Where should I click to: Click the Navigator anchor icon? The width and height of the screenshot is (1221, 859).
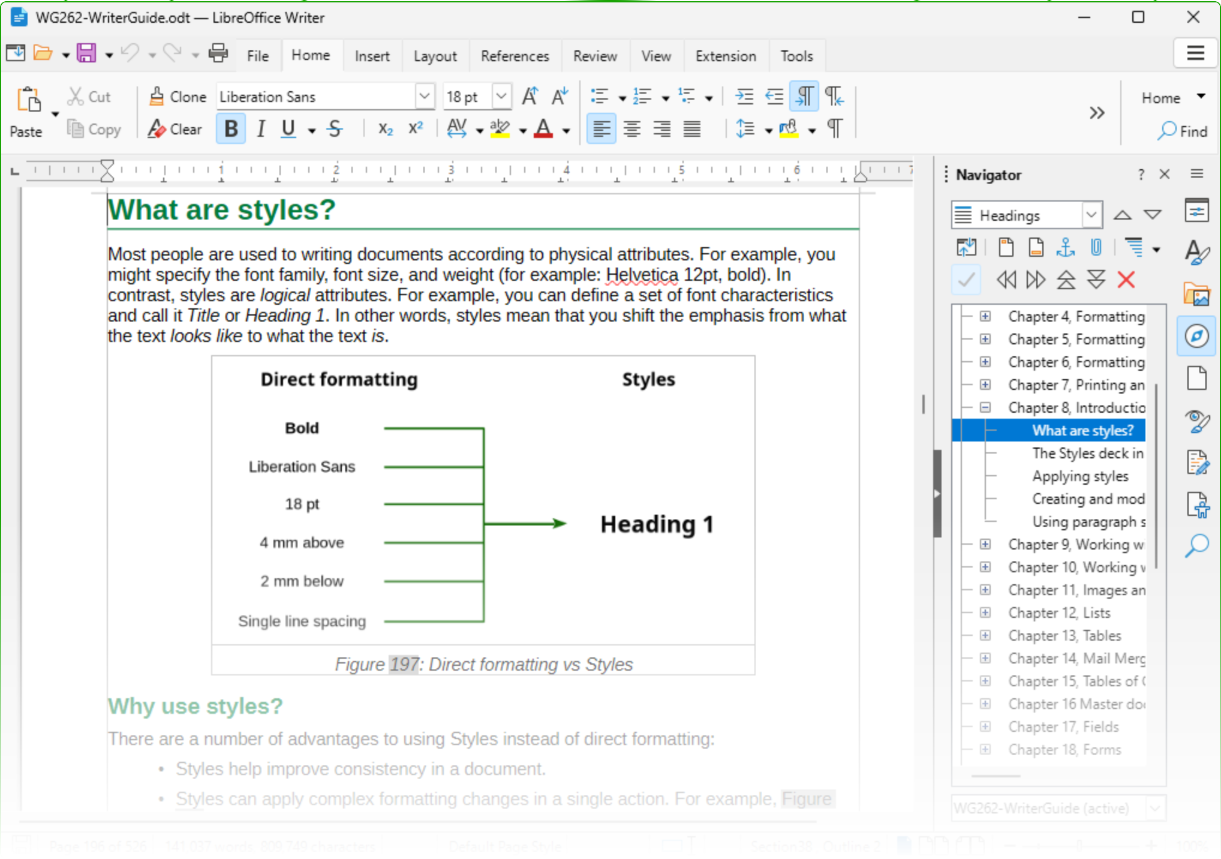coord(1066,247)
